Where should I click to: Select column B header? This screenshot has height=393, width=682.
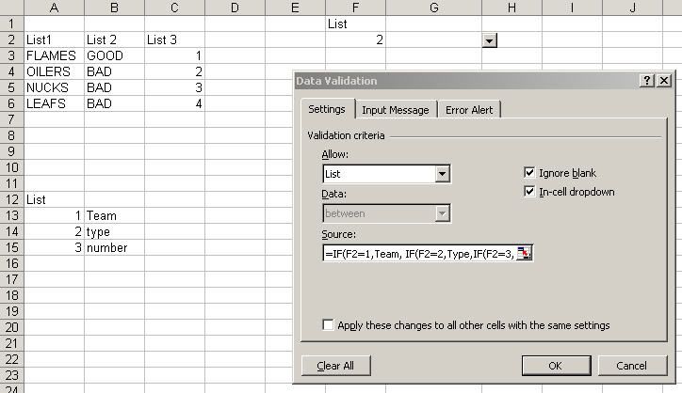pos(114,8)
